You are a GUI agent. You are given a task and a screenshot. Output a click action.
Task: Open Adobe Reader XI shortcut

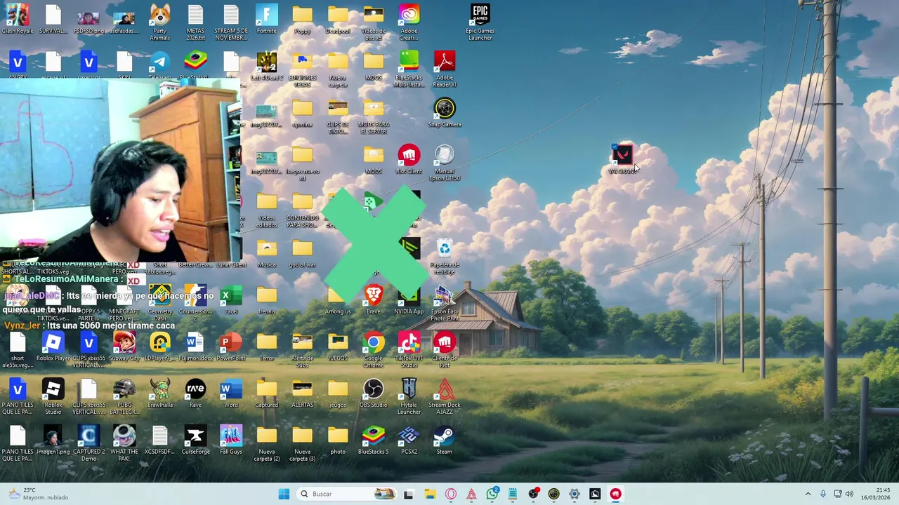445,69
